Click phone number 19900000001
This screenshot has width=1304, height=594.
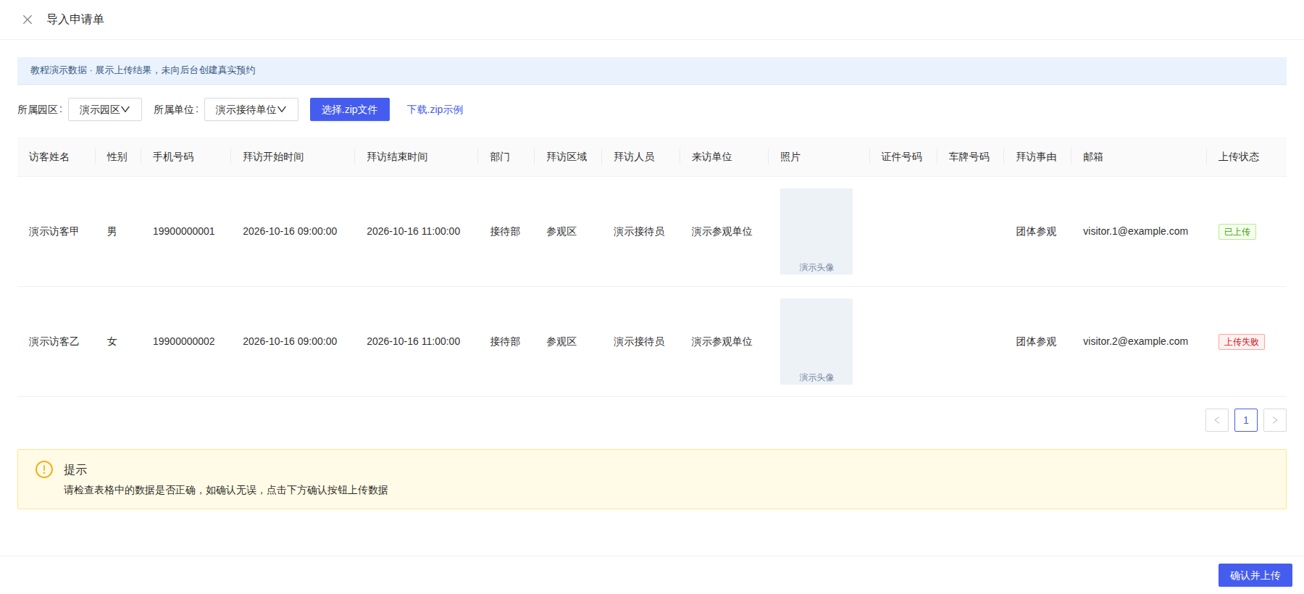pos(184,231)
